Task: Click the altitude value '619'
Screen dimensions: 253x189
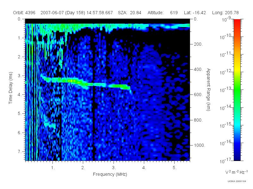Action: [174, 13]
